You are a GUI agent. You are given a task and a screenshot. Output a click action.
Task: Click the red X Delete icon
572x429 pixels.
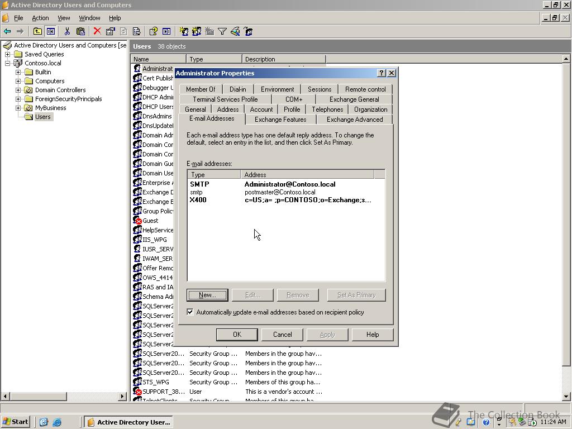pos(97,31)
